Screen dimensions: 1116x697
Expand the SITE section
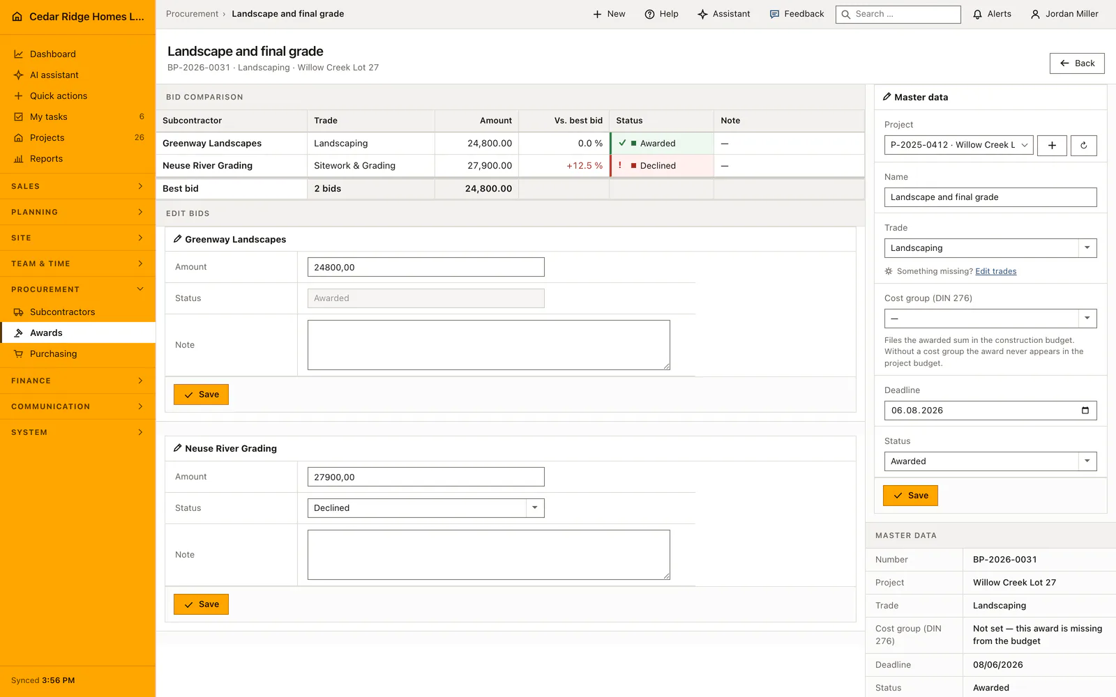pyautogui.click(x=77, y=238)
